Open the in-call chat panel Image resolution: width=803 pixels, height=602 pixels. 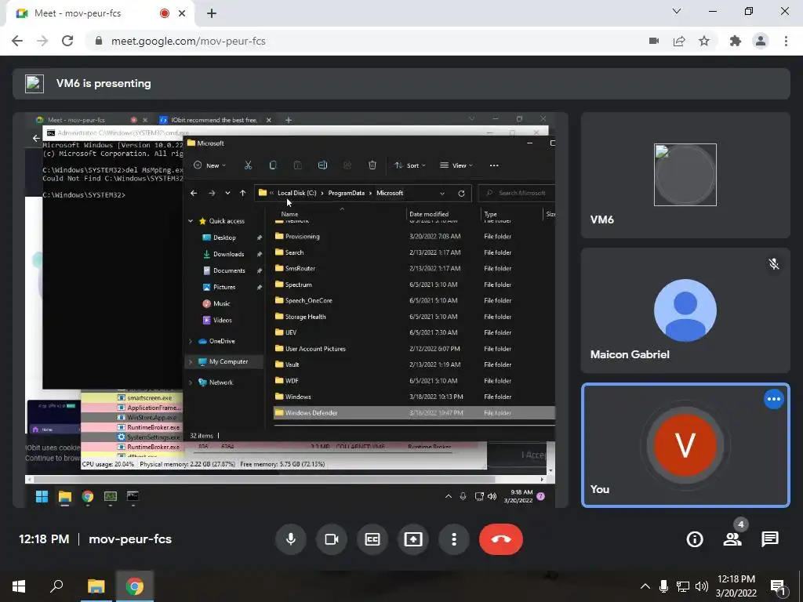pos(770,539)
